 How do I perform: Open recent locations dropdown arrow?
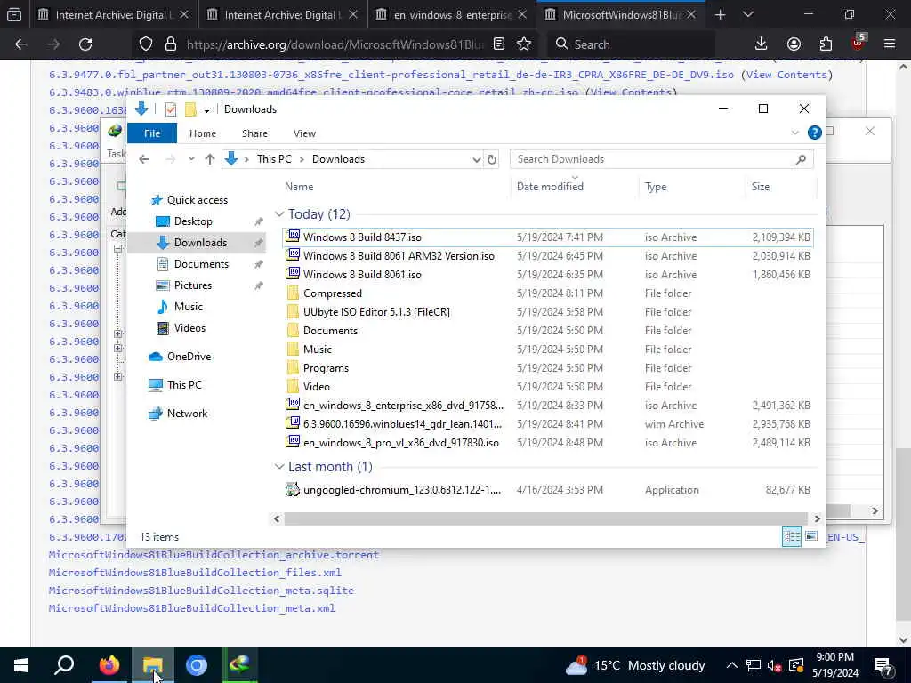coord(191,159)
